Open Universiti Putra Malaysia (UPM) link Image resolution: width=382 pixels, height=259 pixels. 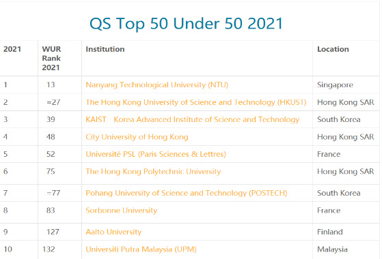141,249
